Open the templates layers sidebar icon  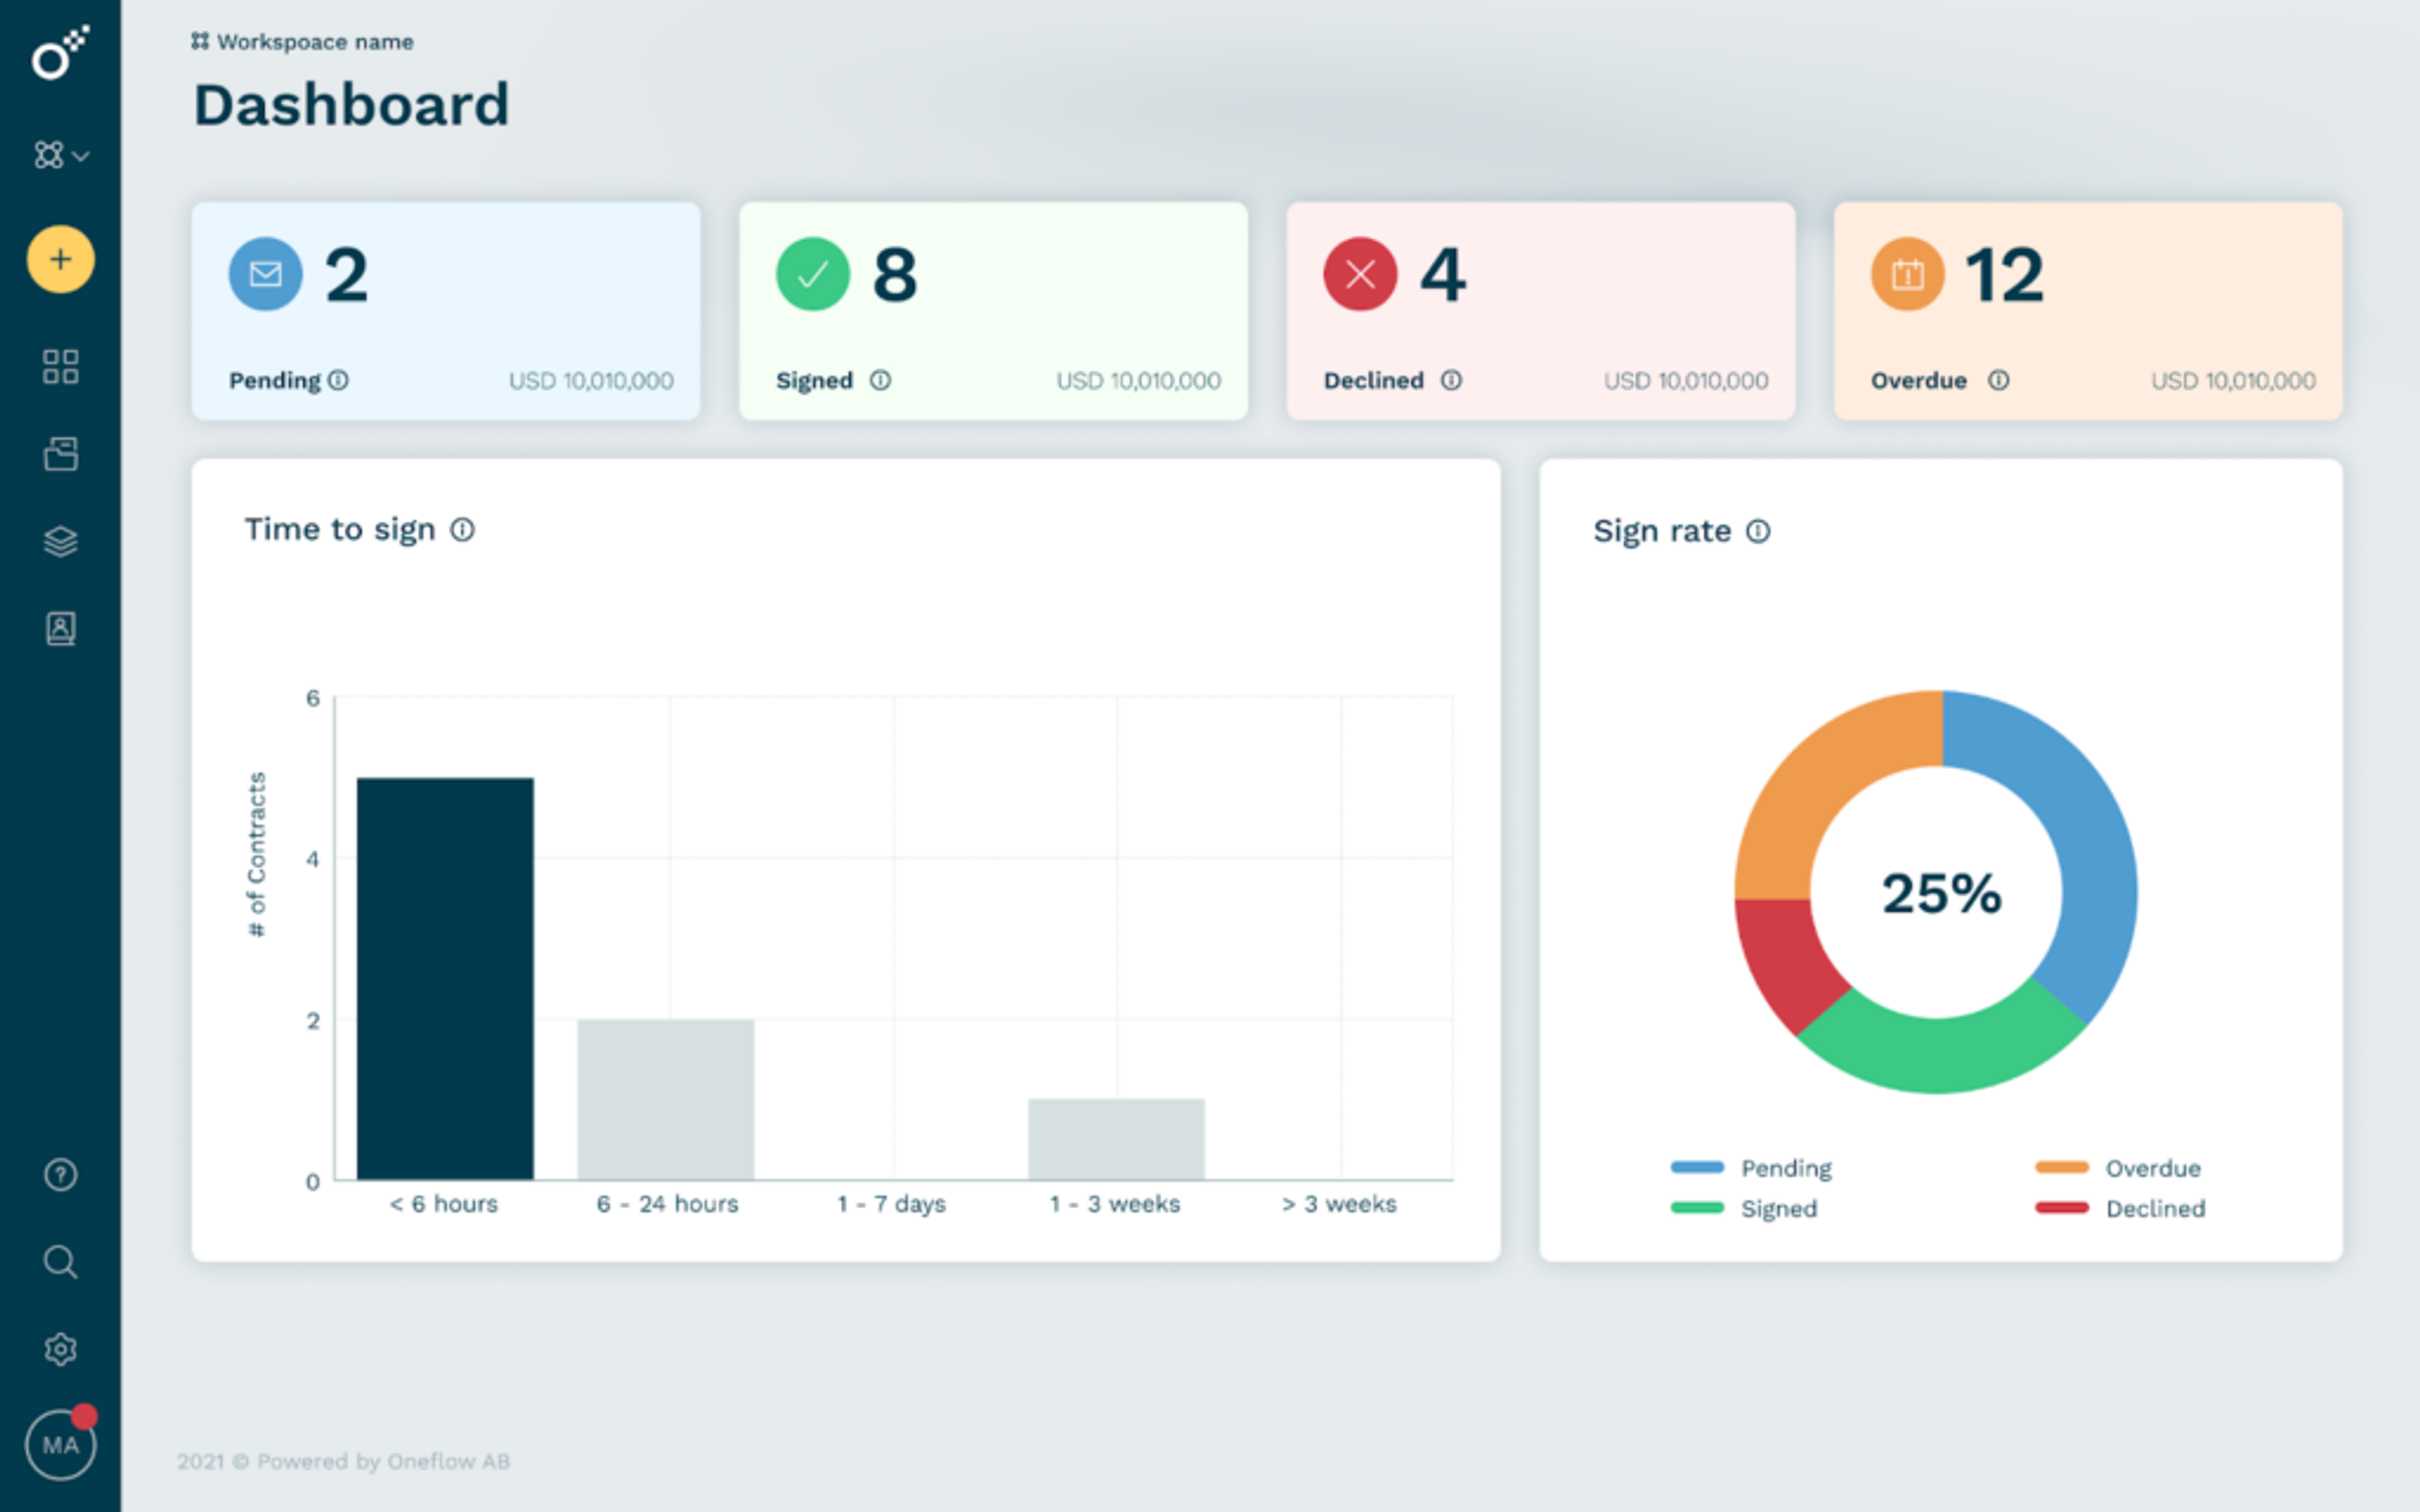click(60, 541)
